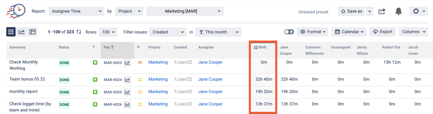Open the Created filter dropdown
Screen dimensions: 433x114
point(168,32)
